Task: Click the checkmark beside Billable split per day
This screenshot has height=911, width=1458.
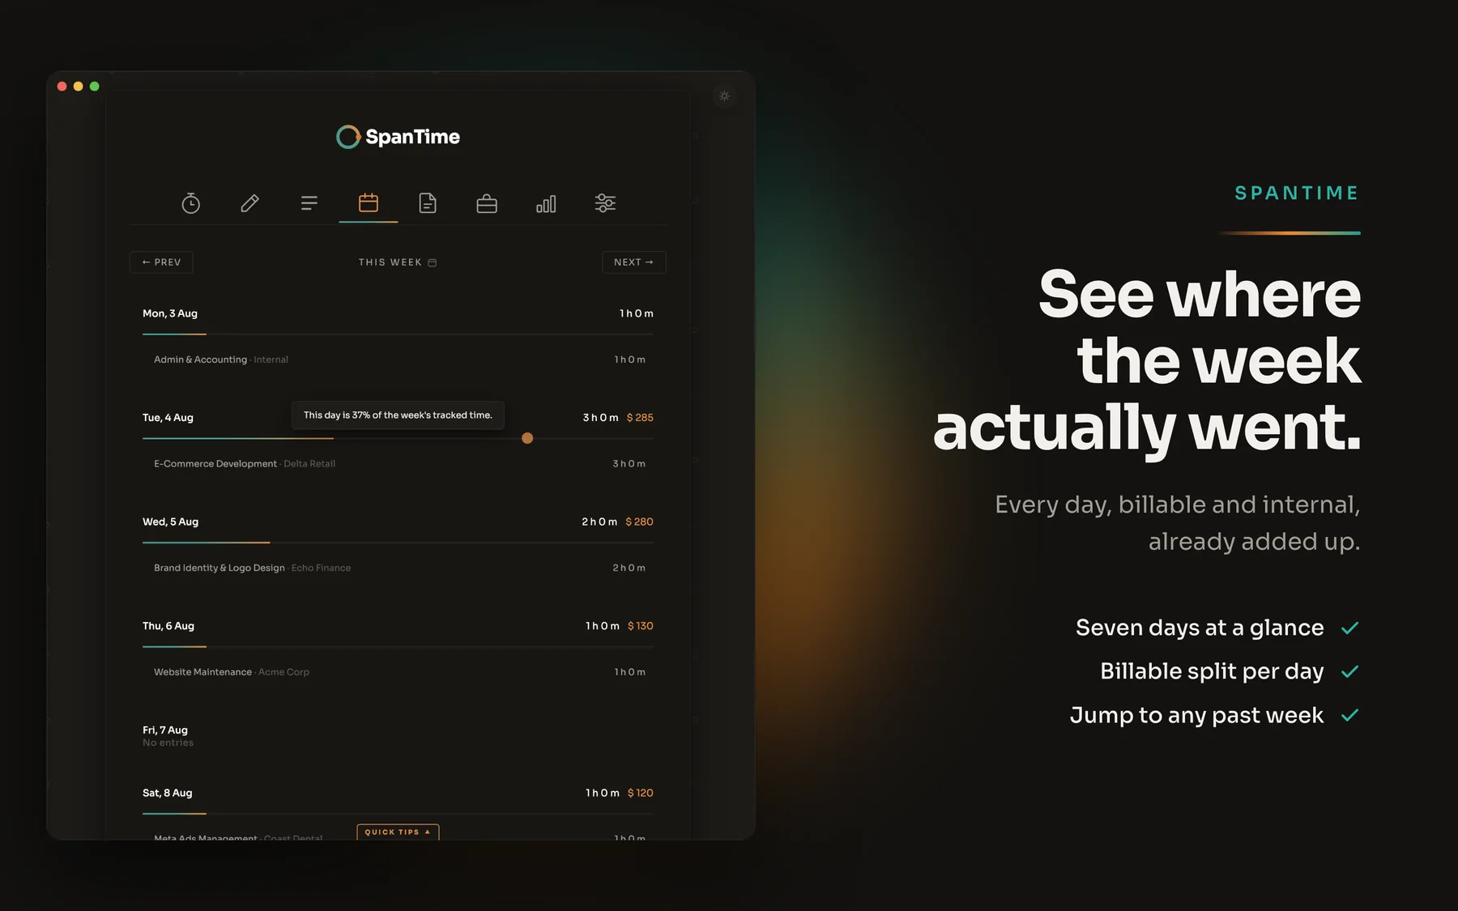Action: (1349, 672)
